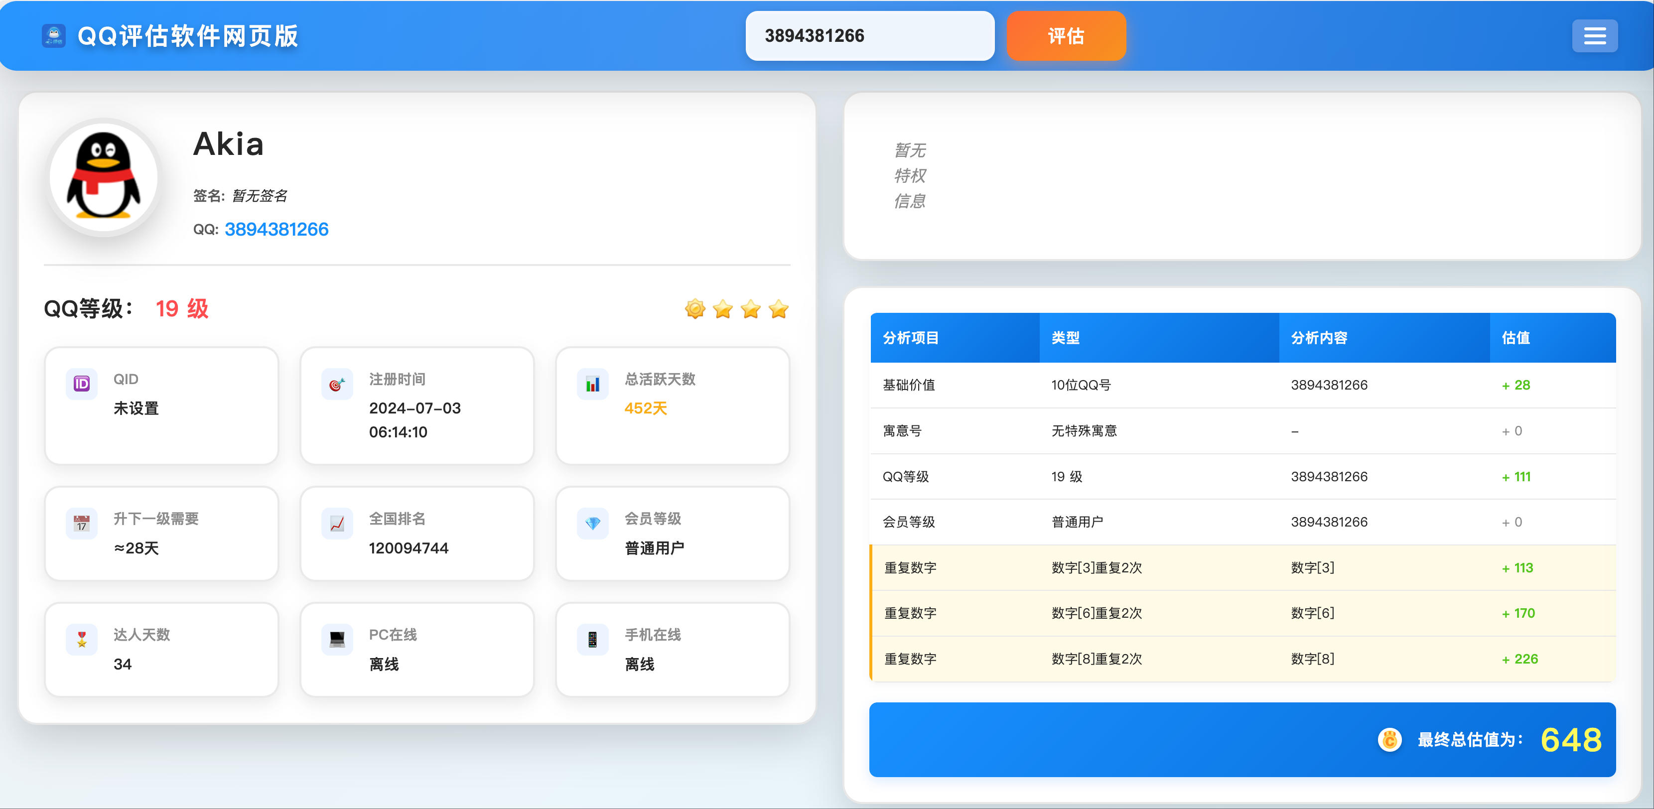Click the trend chart icon beside 全国排名
Screen dimensions: 1654x809
point(337,523)
